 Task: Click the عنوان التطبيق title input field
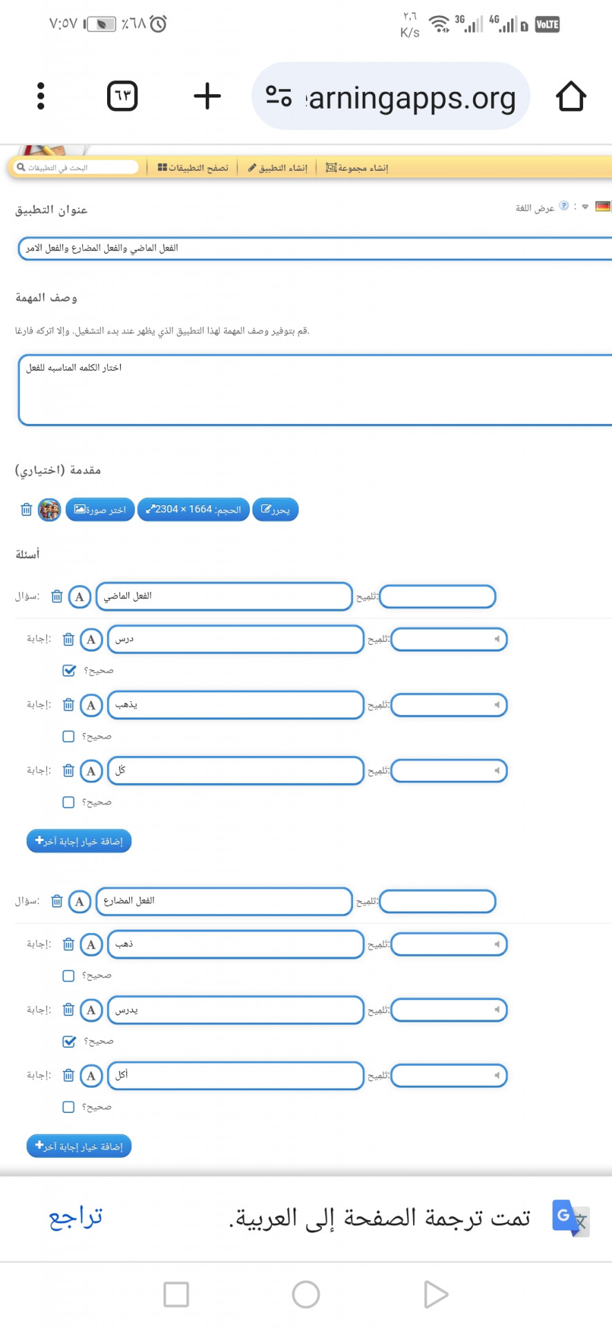point(314,248)
